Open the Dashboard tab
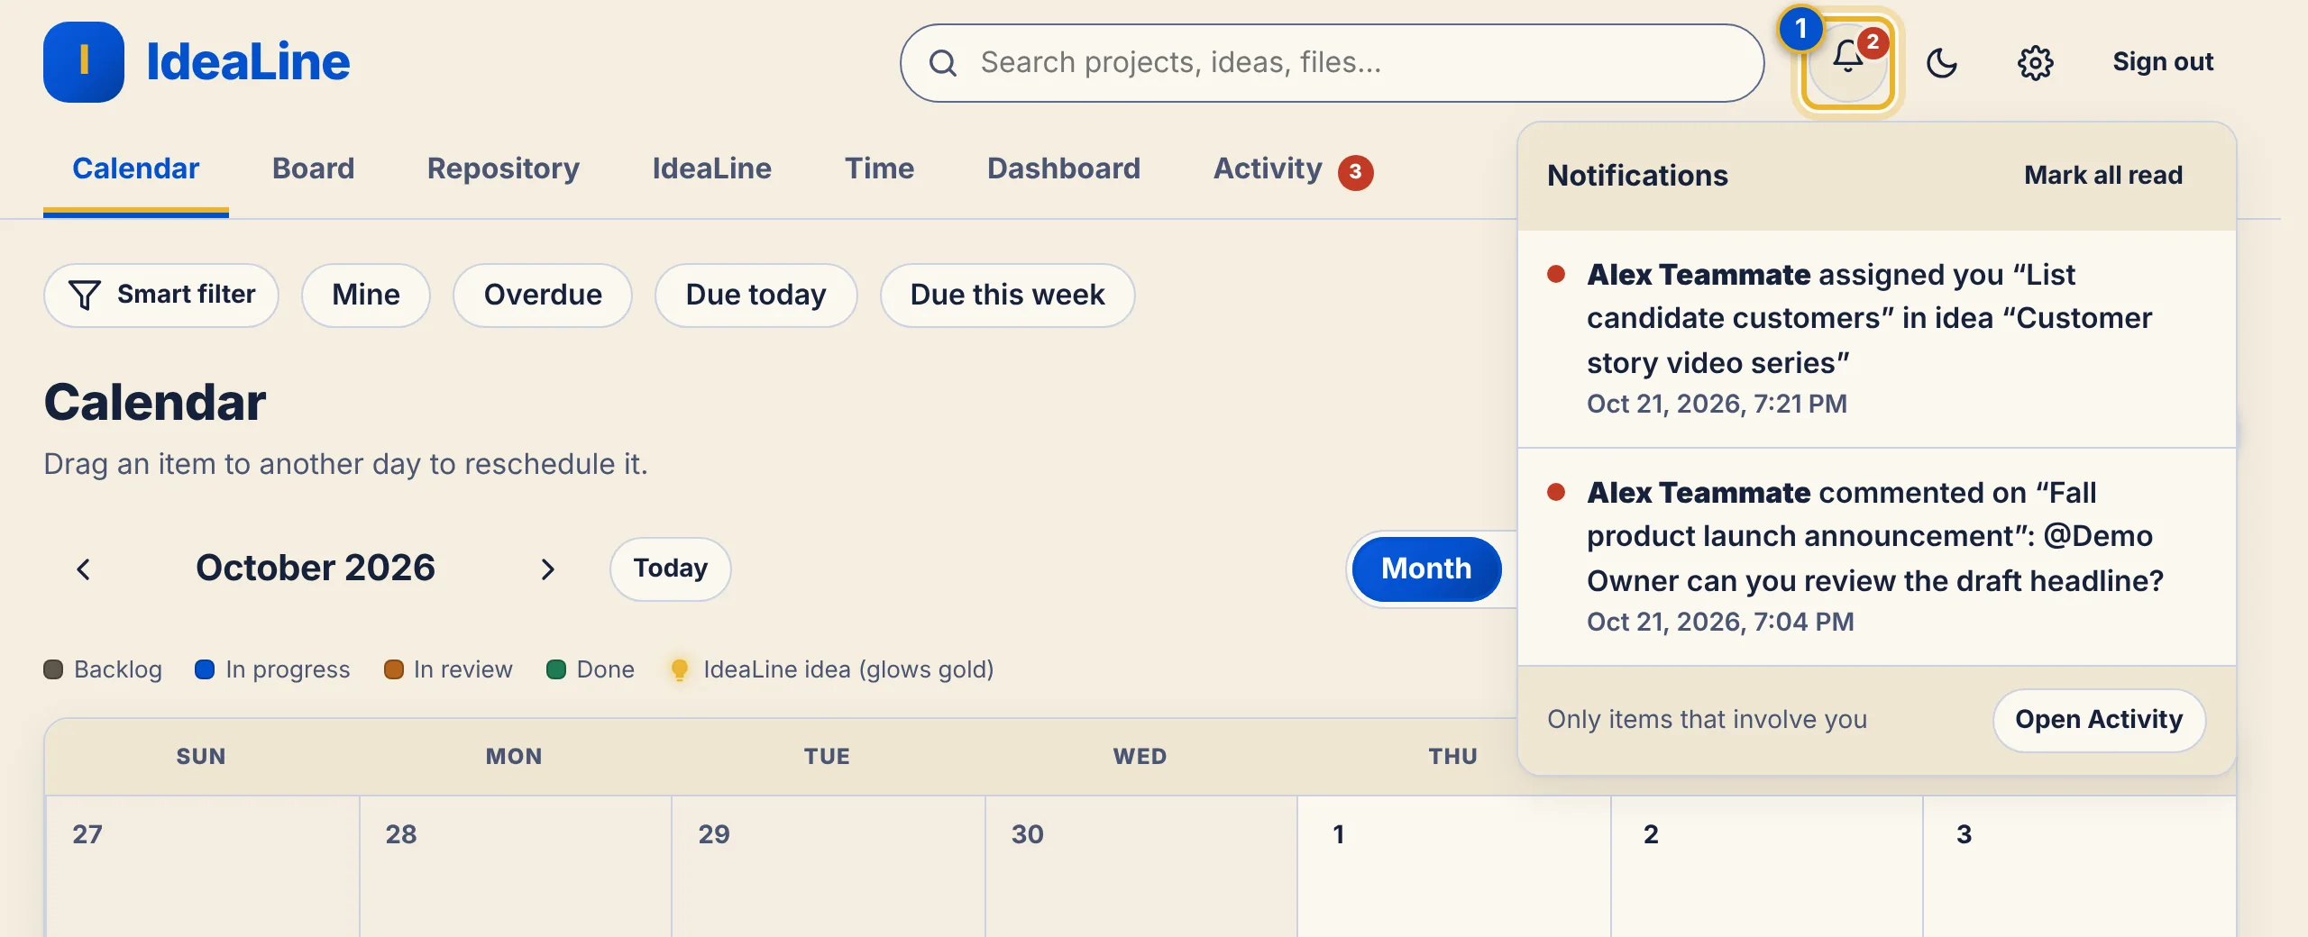Image resolution: width=2308 pixels, height=937 pixels. click(1064, 168)
